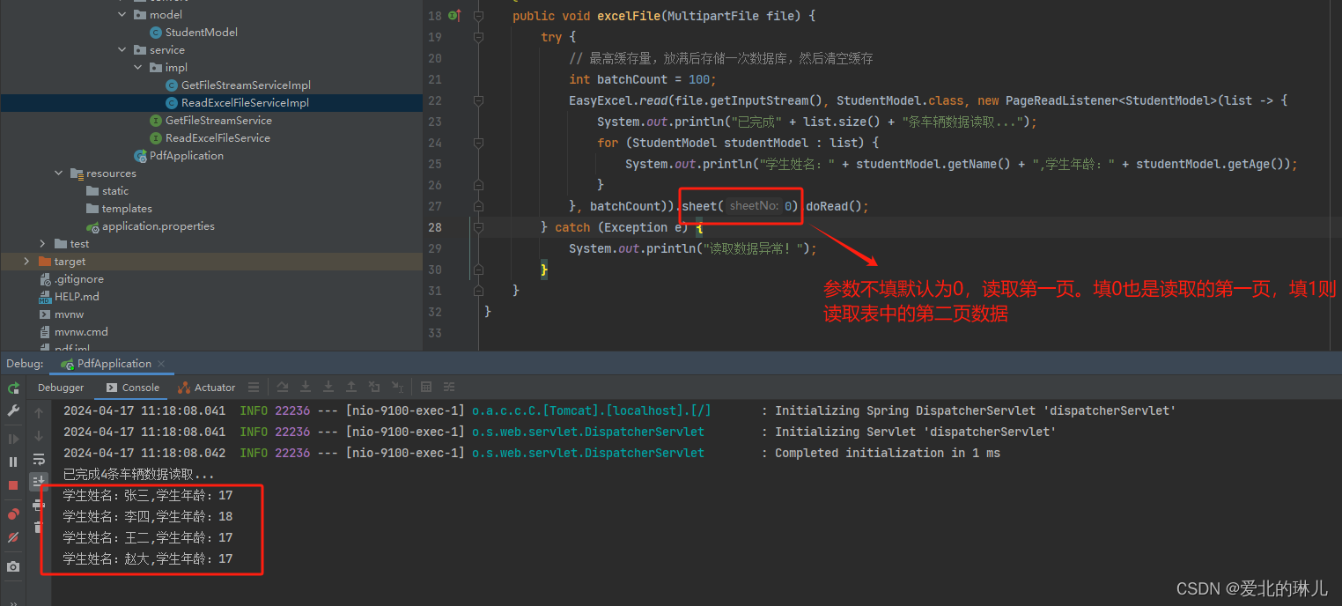The height and width of the screenshot is (606, 1342).
Task: Switch to the Console tab
Action: (x=133, y=388)
